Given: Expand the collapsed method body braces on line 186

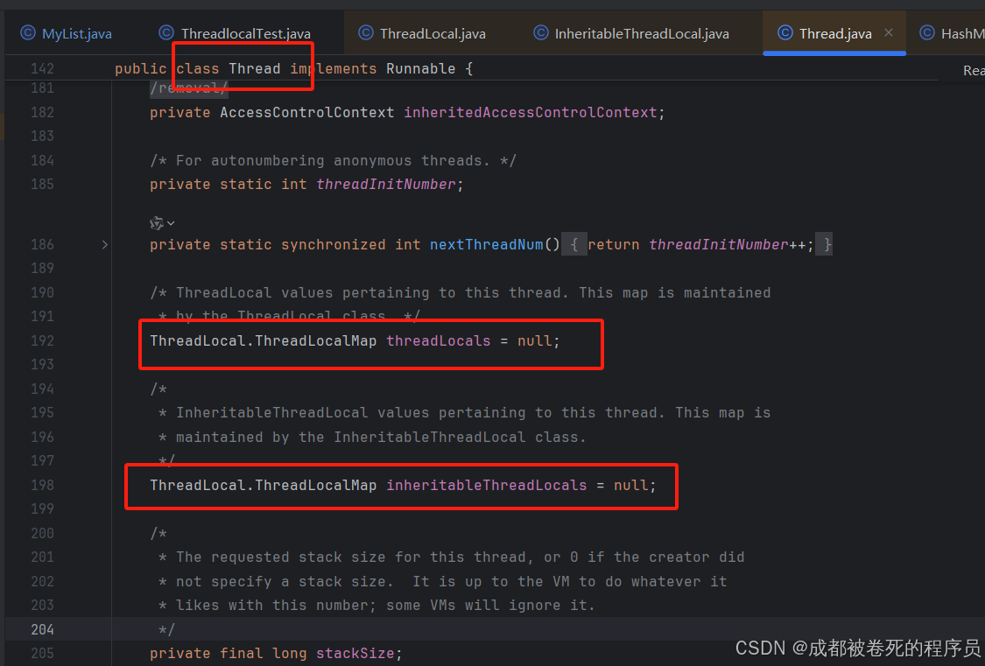Looking at the screenshot, I should click(575, 244).
